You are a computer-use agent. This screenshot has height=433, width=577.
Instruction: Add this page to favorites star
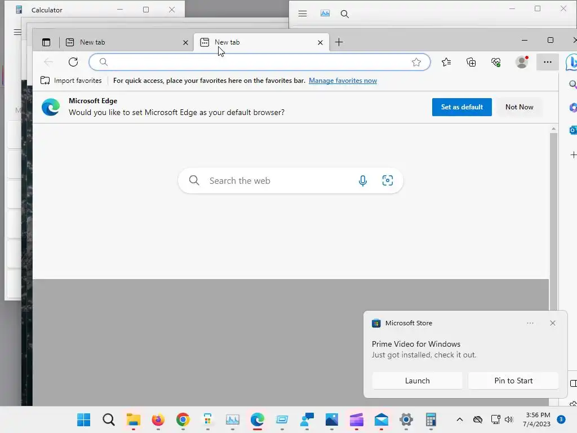(416, 62)
